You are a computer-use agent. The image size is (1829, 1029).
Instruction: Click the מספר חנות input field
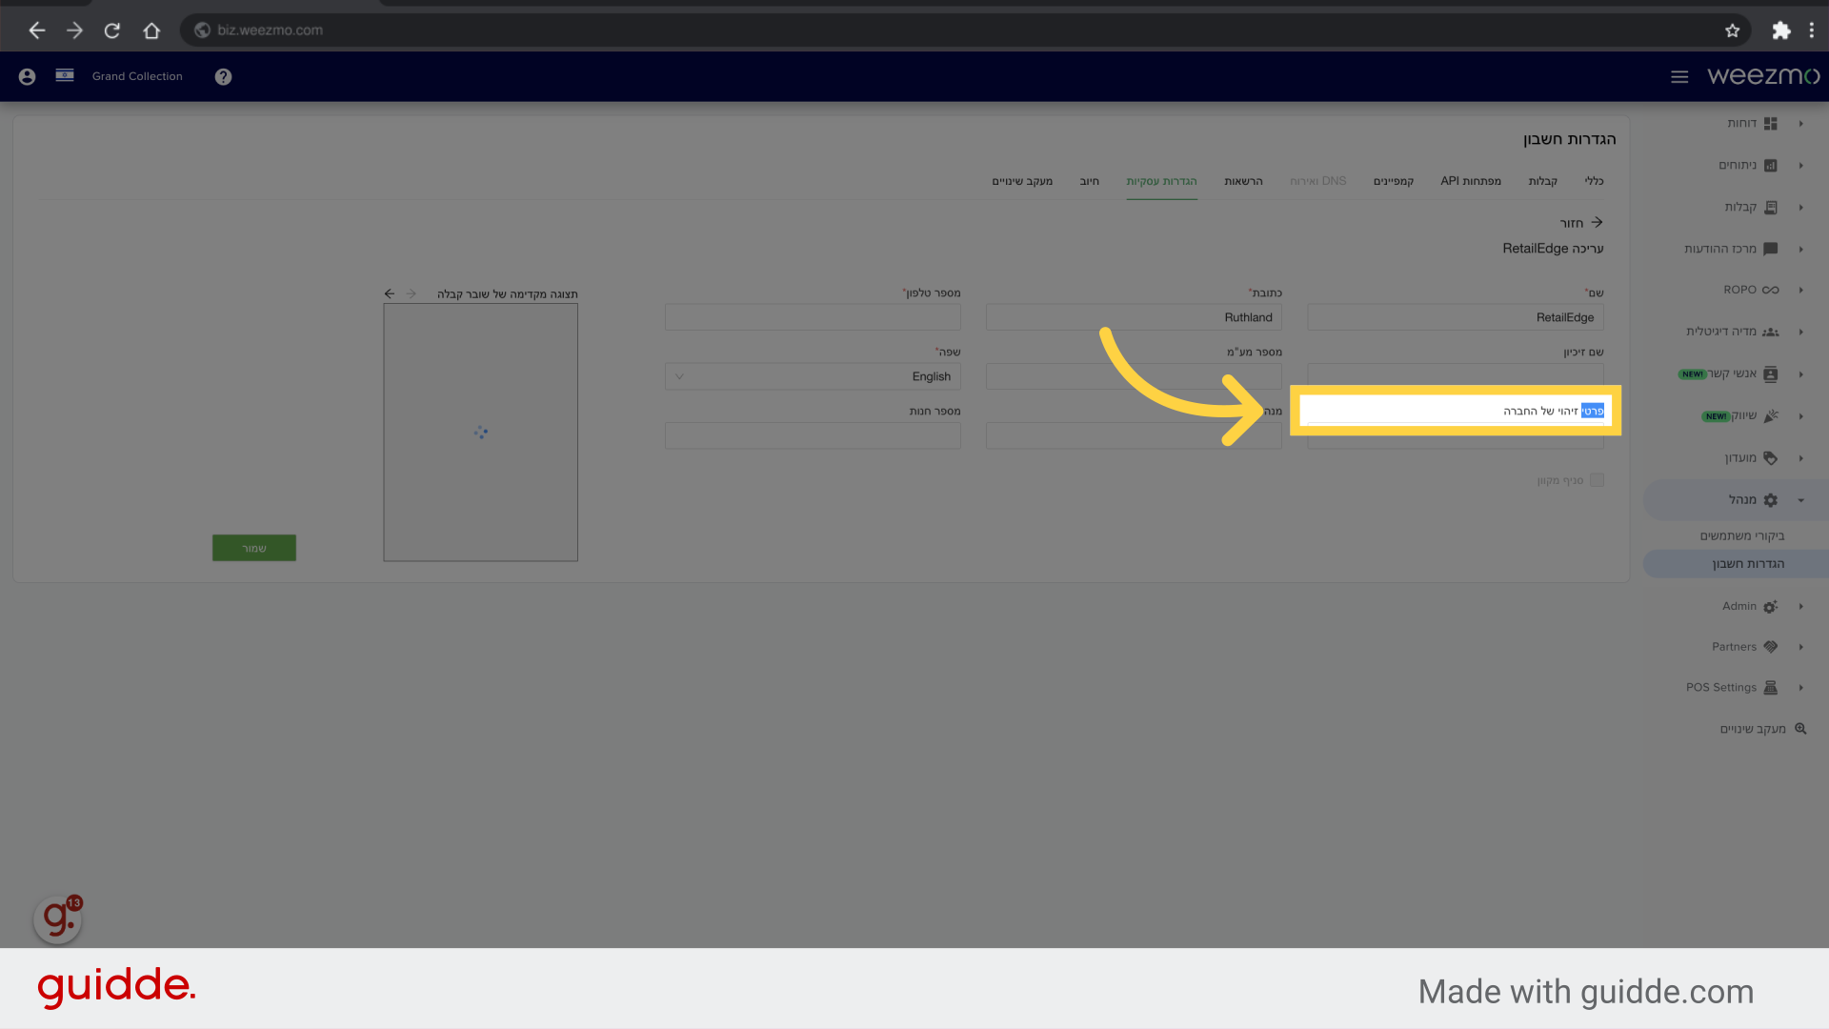[813, 435]
